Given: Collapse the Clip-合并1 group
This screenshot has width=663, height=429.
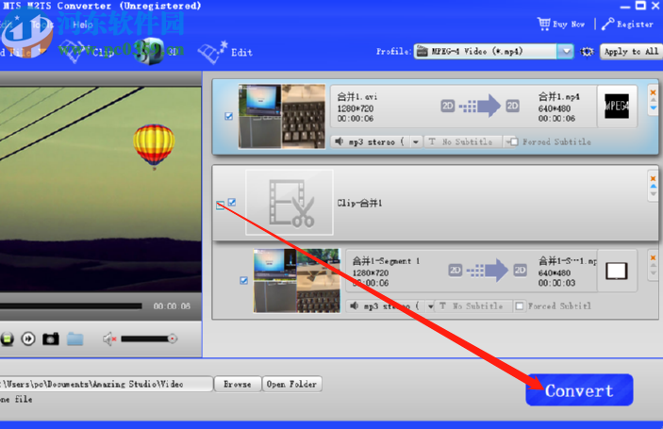Looking at the screenshot, I should pyautogui.click(x=221, y=206).
